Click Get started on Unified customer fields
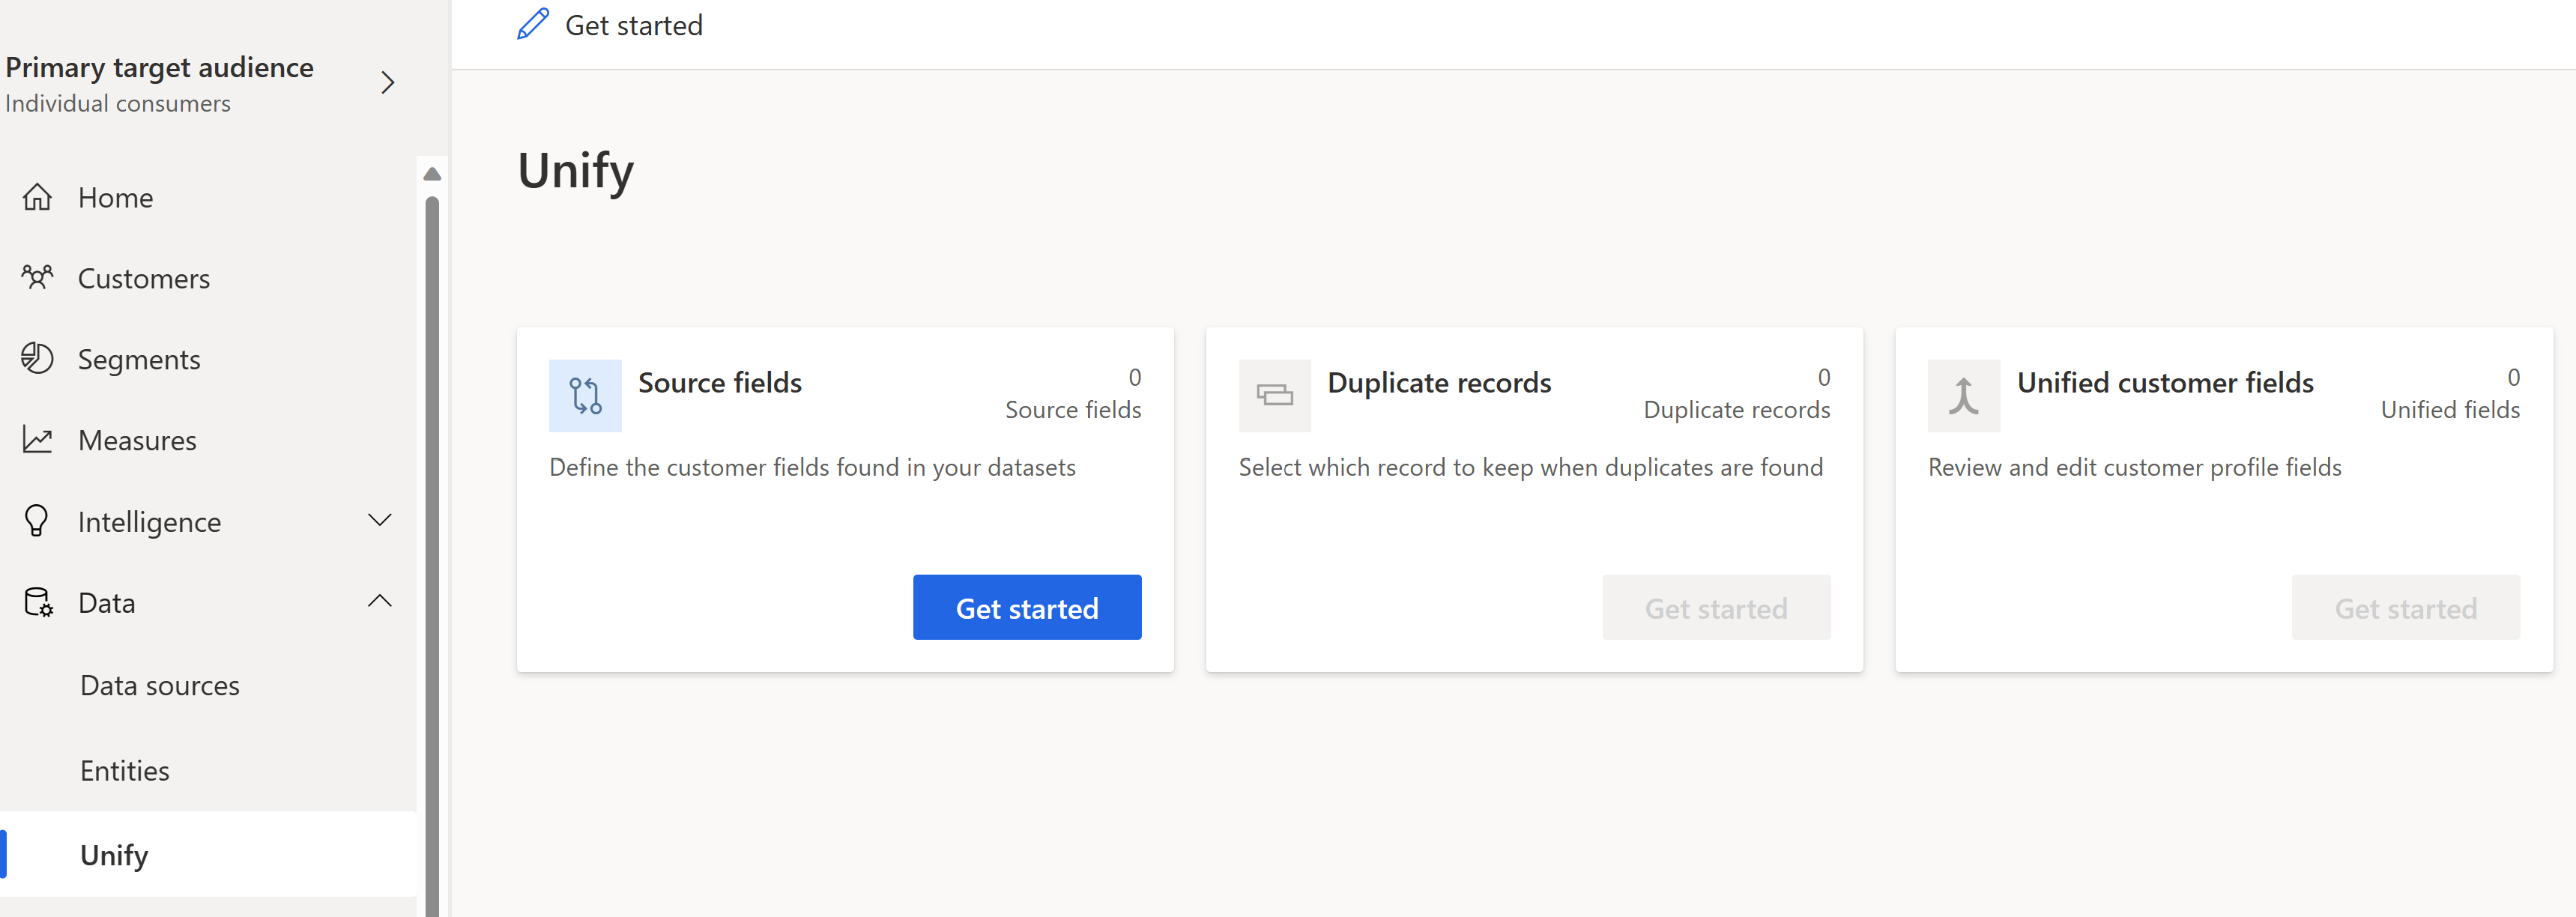 pos(2404,606)
